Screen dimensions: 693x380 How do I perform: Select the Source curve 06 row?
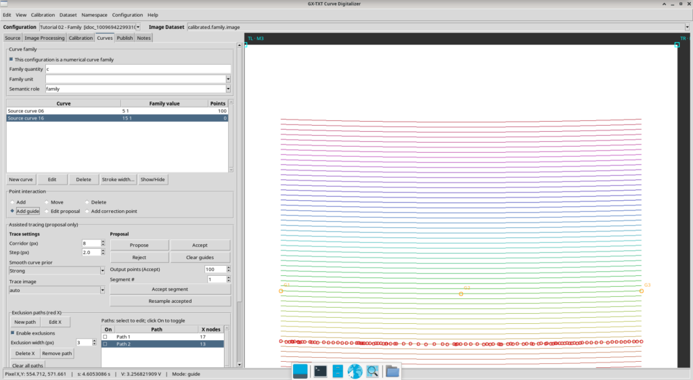tap(117, 111)
